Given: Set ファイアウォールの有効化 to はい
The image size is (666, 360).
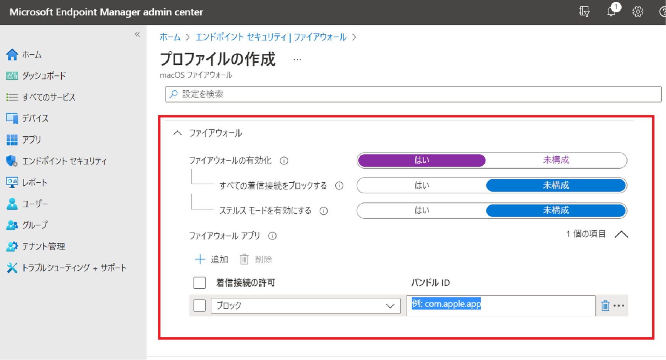Looking at the screenshot, I should click(x=422, y=160).
